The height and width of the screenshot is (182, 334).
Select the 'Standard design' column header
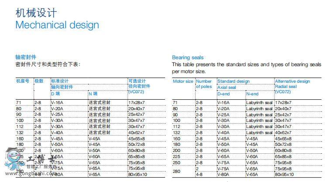pyautogui.click(x=233, y=81)
